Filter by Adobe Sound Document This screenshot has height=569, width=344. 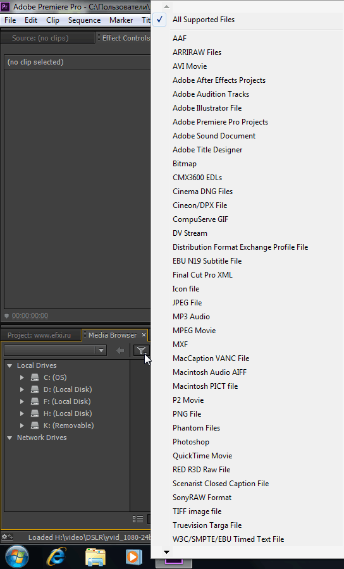click(214, 136)
